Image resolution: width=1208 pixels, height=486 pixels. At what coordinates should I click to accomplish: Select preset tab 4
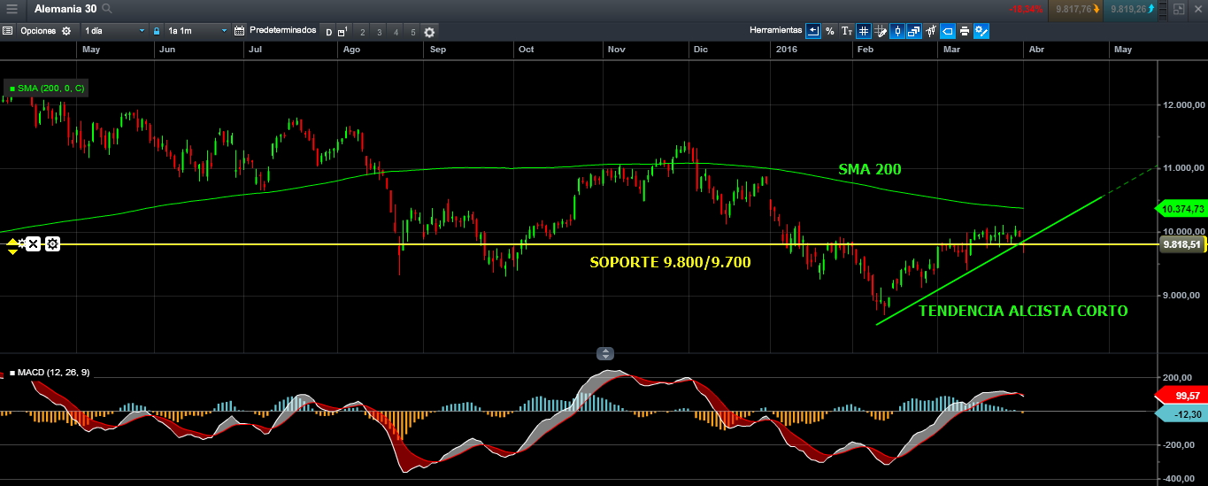pos(396,33)
